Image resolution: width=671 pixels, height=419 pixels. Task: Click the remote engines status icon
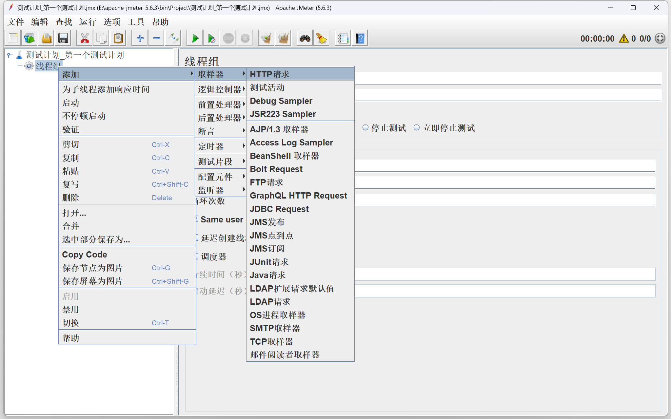[x=660, y=38]
